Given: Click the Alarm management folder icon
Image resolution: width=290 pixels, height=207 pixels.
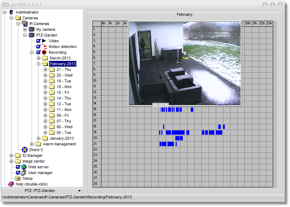Looking at the screenshot, I should (38, 144).
